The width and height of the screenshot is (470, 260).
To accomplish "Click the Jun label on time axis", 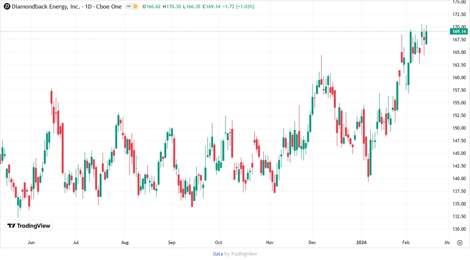I will pos(31,242).
